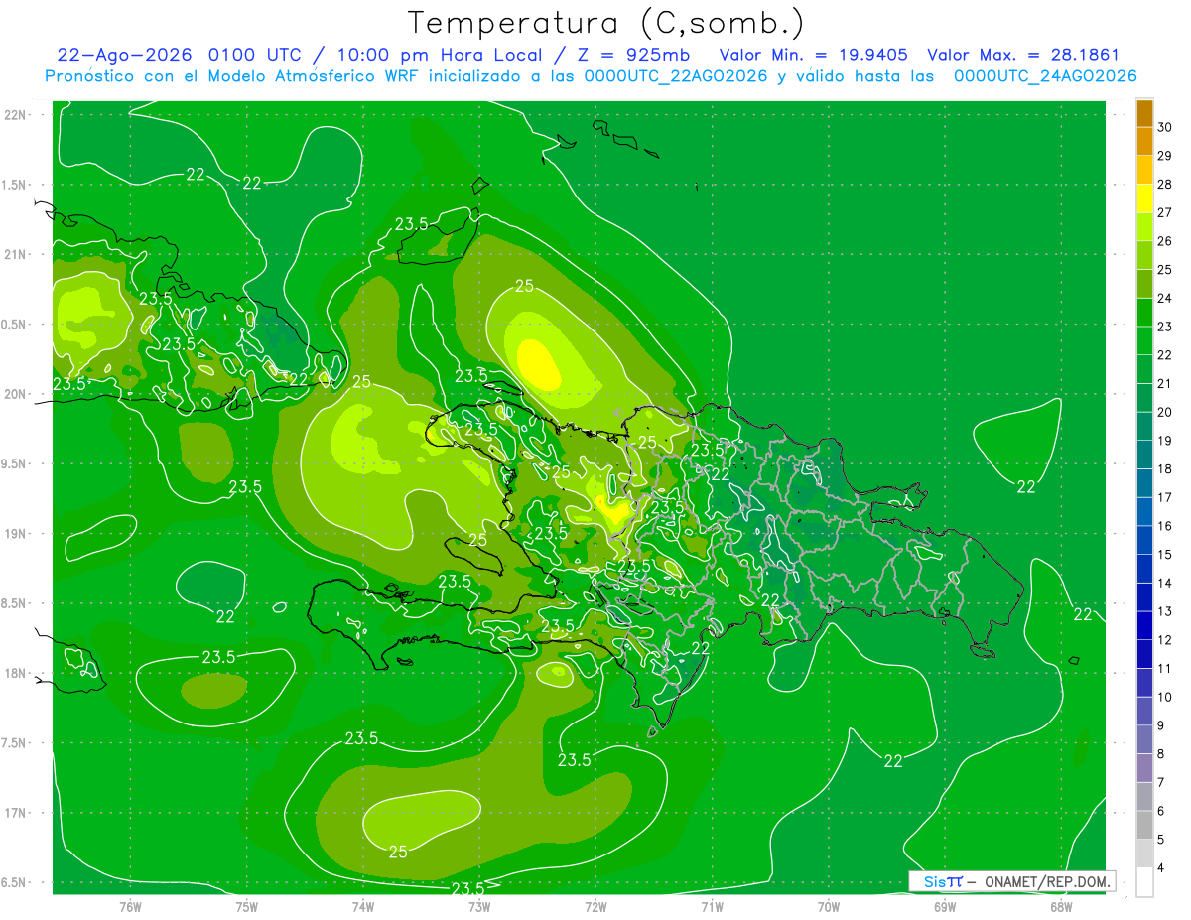The image size is (1191, 920).
Task: Select initialization stamp '0000UTC_22AGO2026'
Action: pos(676,76)
